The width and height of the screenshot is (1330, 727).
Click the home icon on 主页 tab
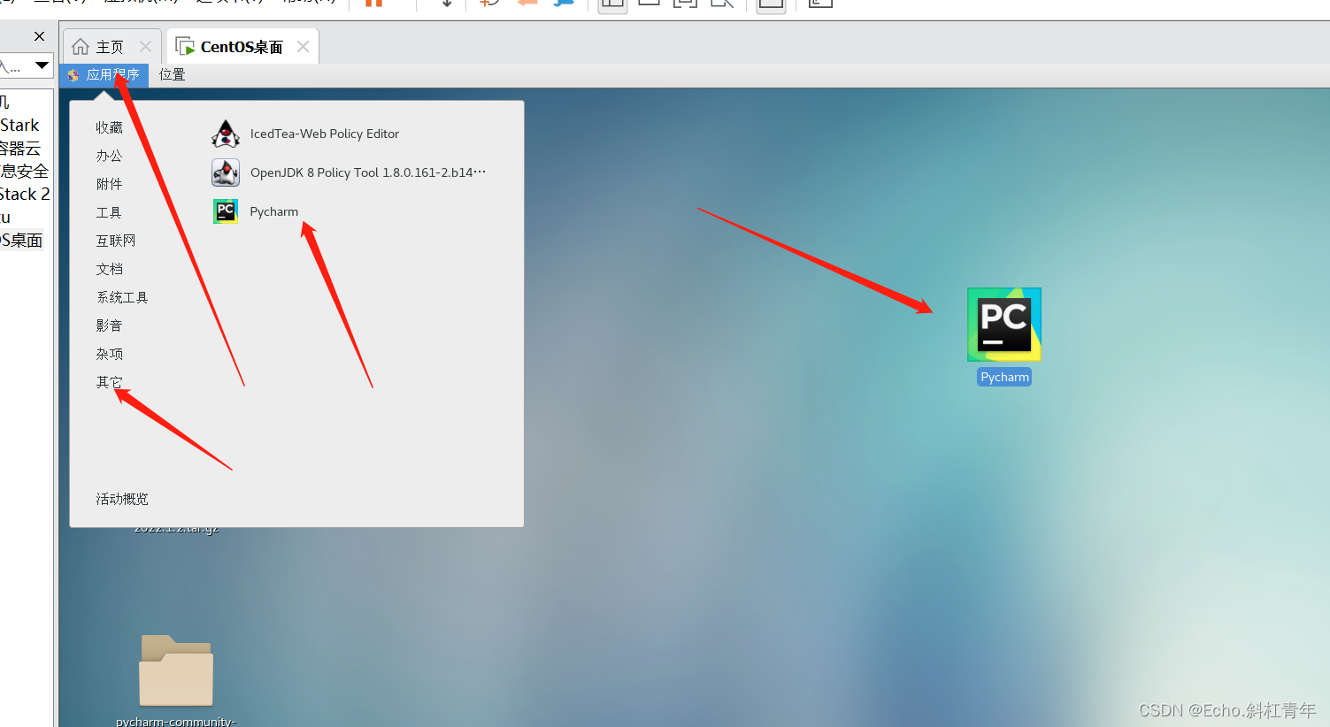(x=81, y=47)
